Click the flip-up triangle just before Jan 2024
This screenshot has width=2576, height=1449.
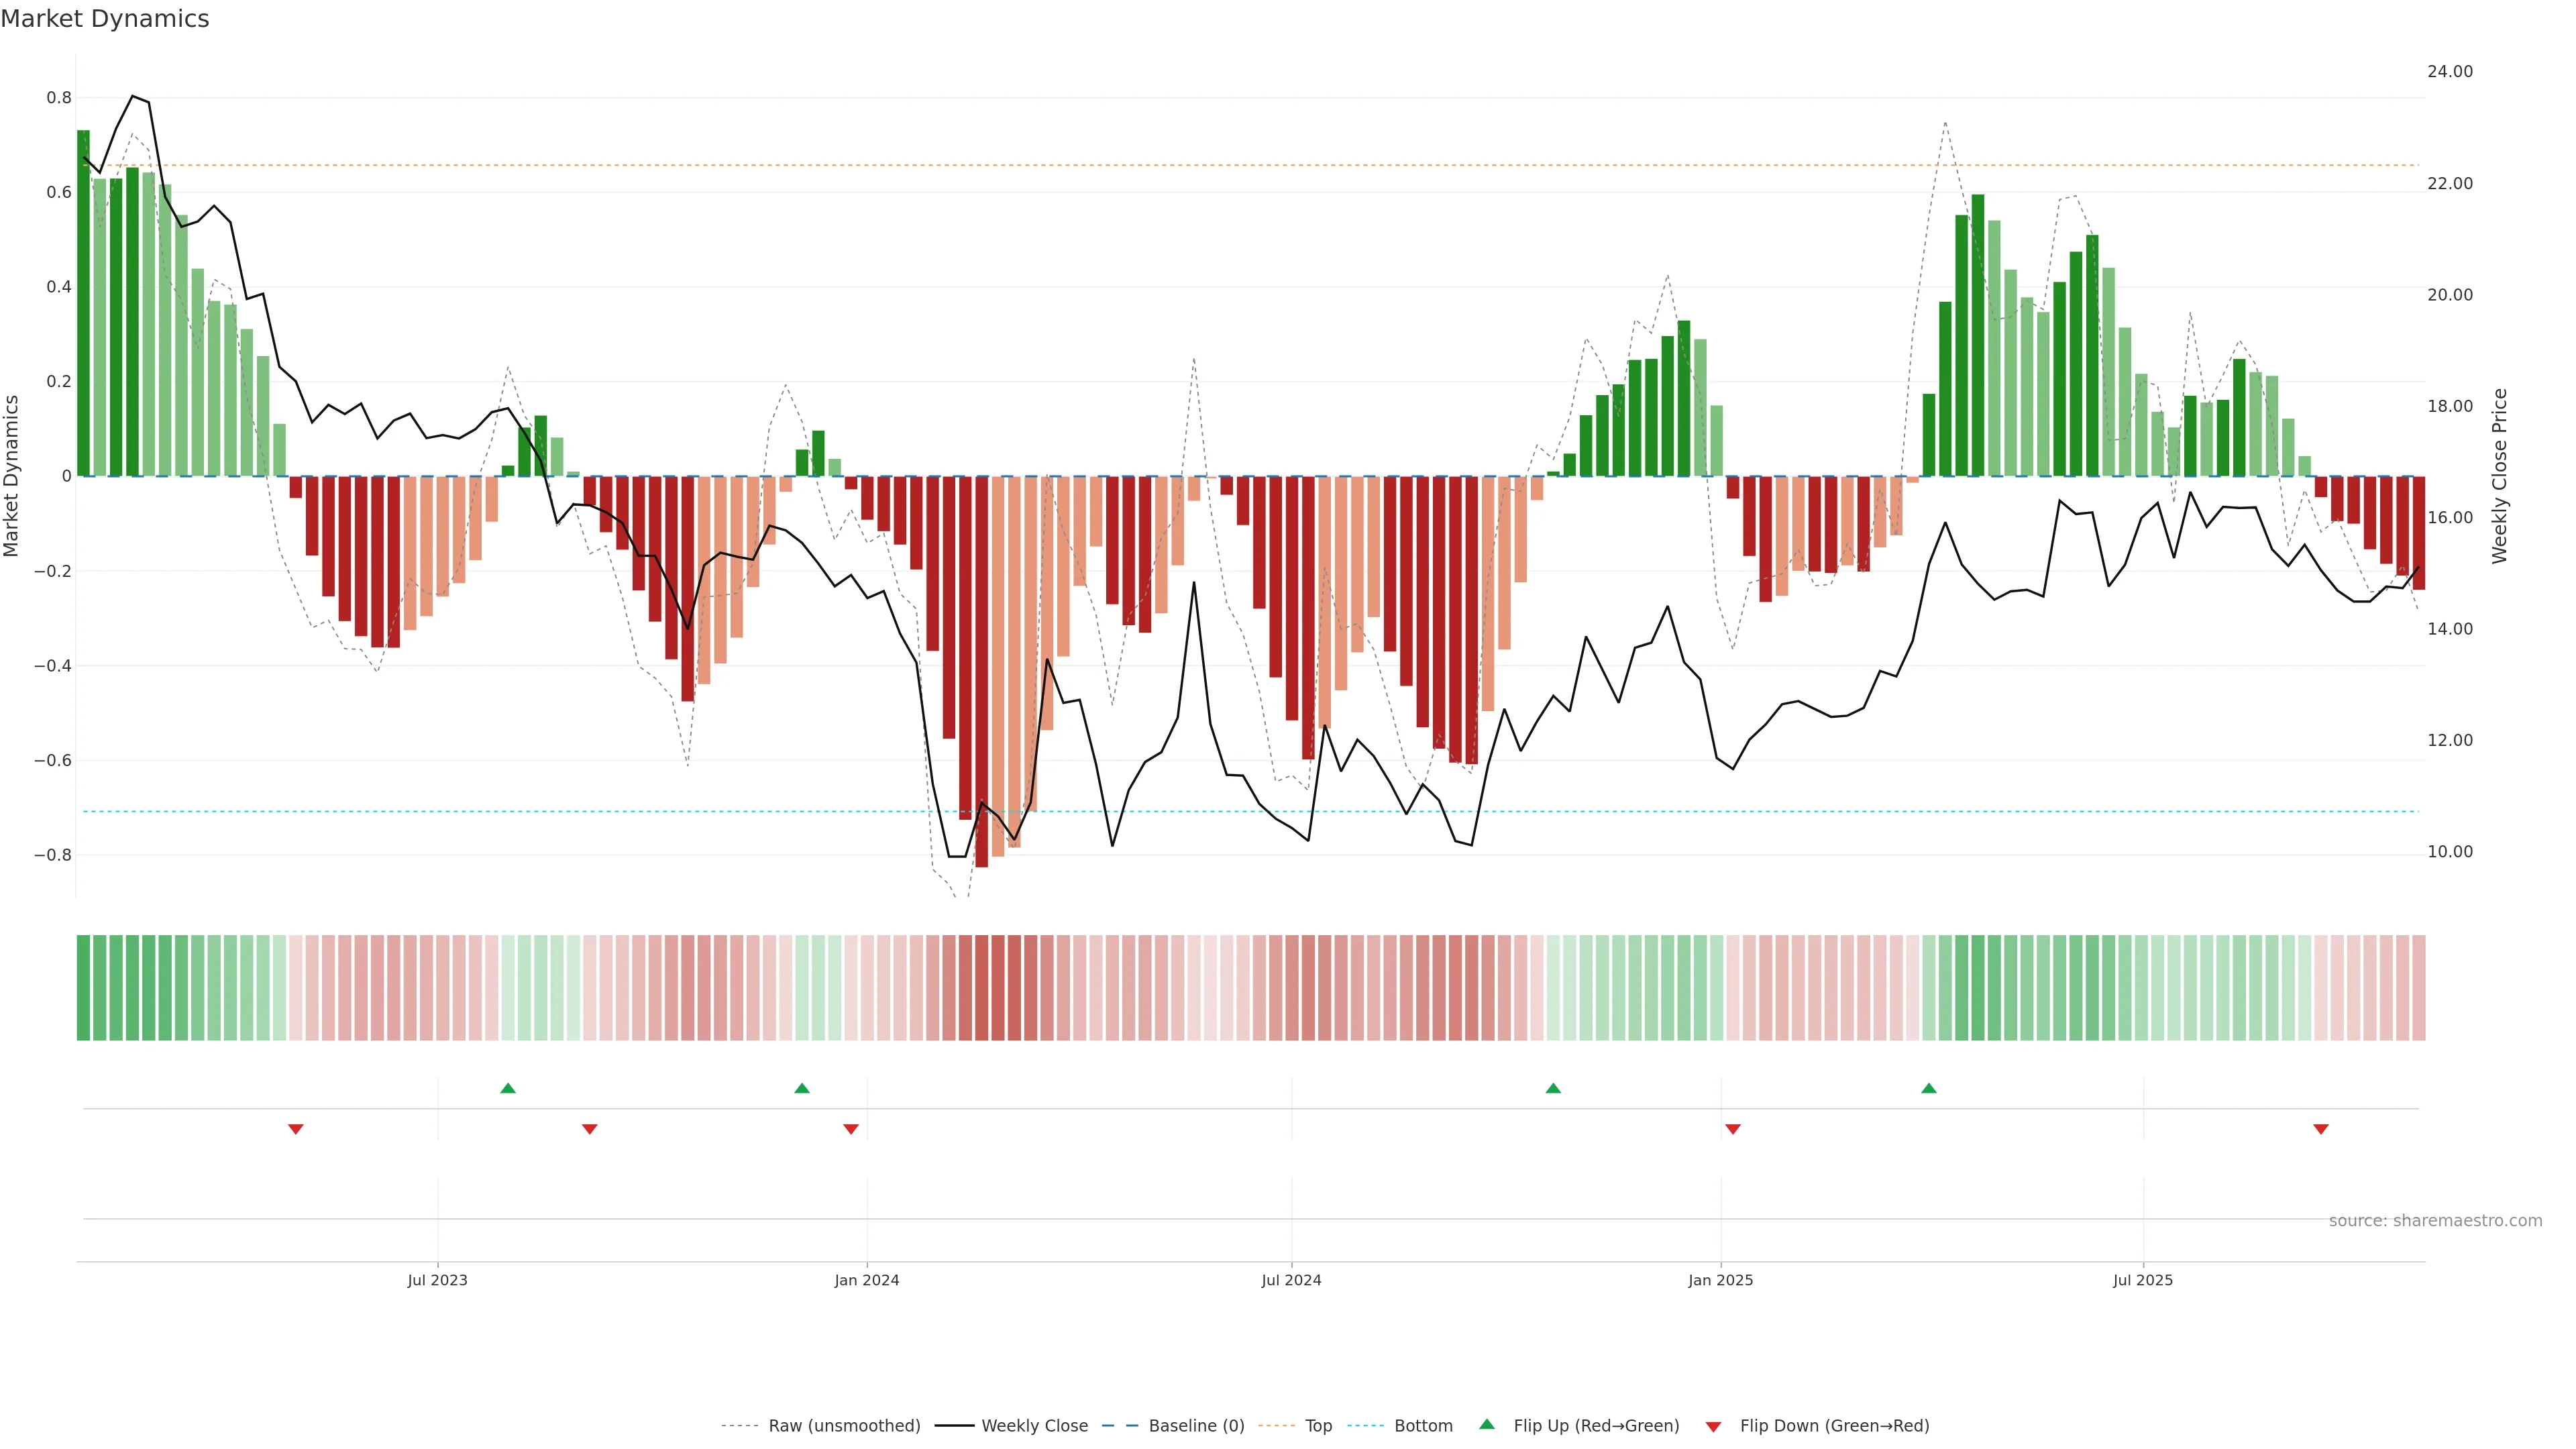coord(802,1088)
